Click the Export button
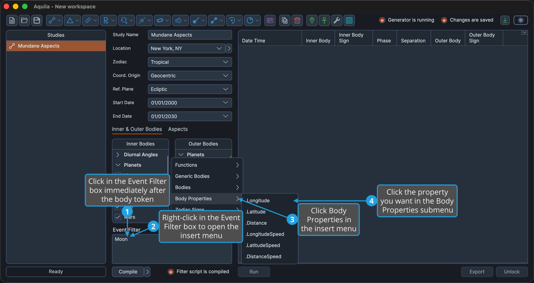 [477, 272]
